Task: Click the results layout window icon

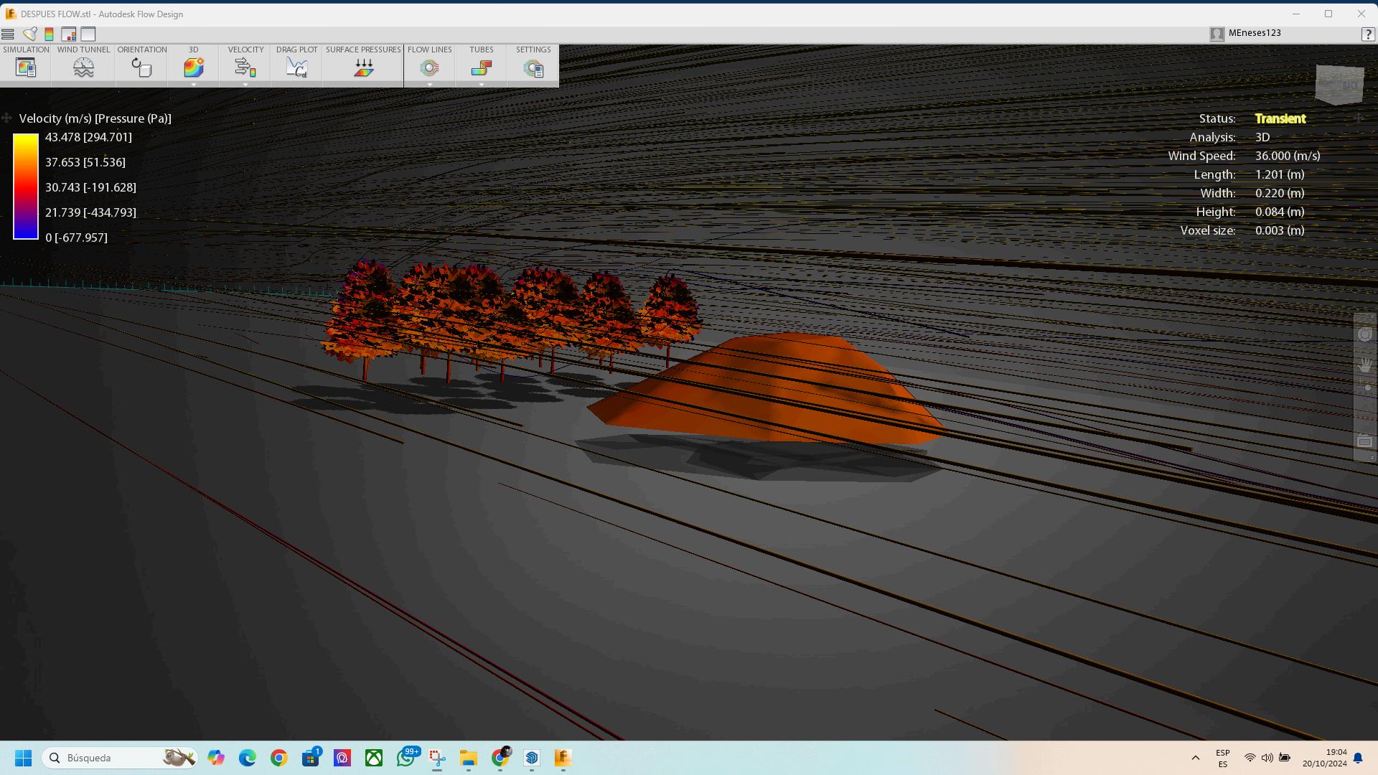Action: pos(69,34)
